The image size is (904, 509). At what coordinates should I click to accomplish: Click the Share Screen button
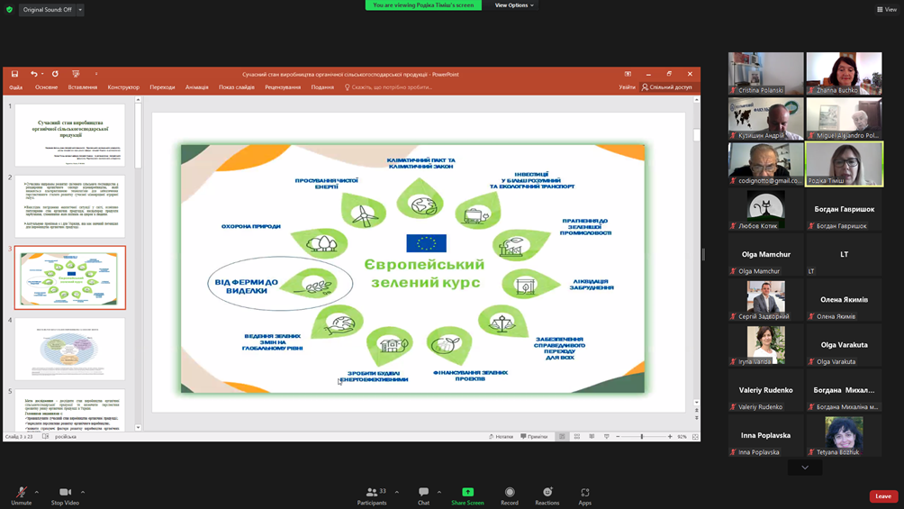(x=467, y=495)
